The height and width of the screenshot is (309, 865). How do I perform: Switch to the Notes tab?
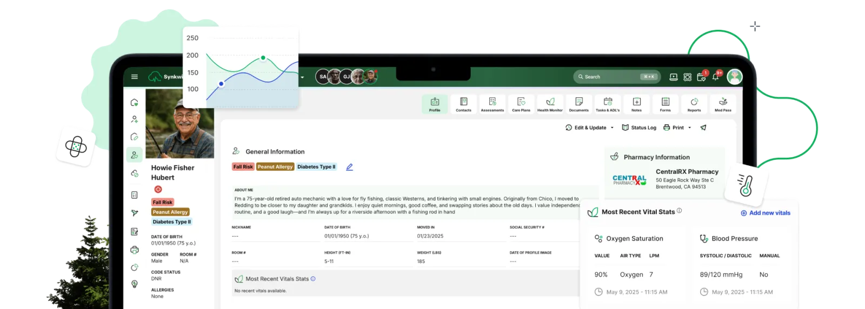[x=637, y=104]
